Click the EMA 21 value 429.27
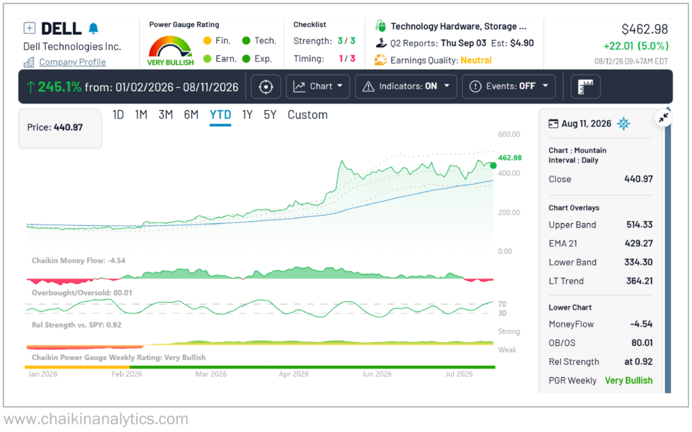 point(639,243)
